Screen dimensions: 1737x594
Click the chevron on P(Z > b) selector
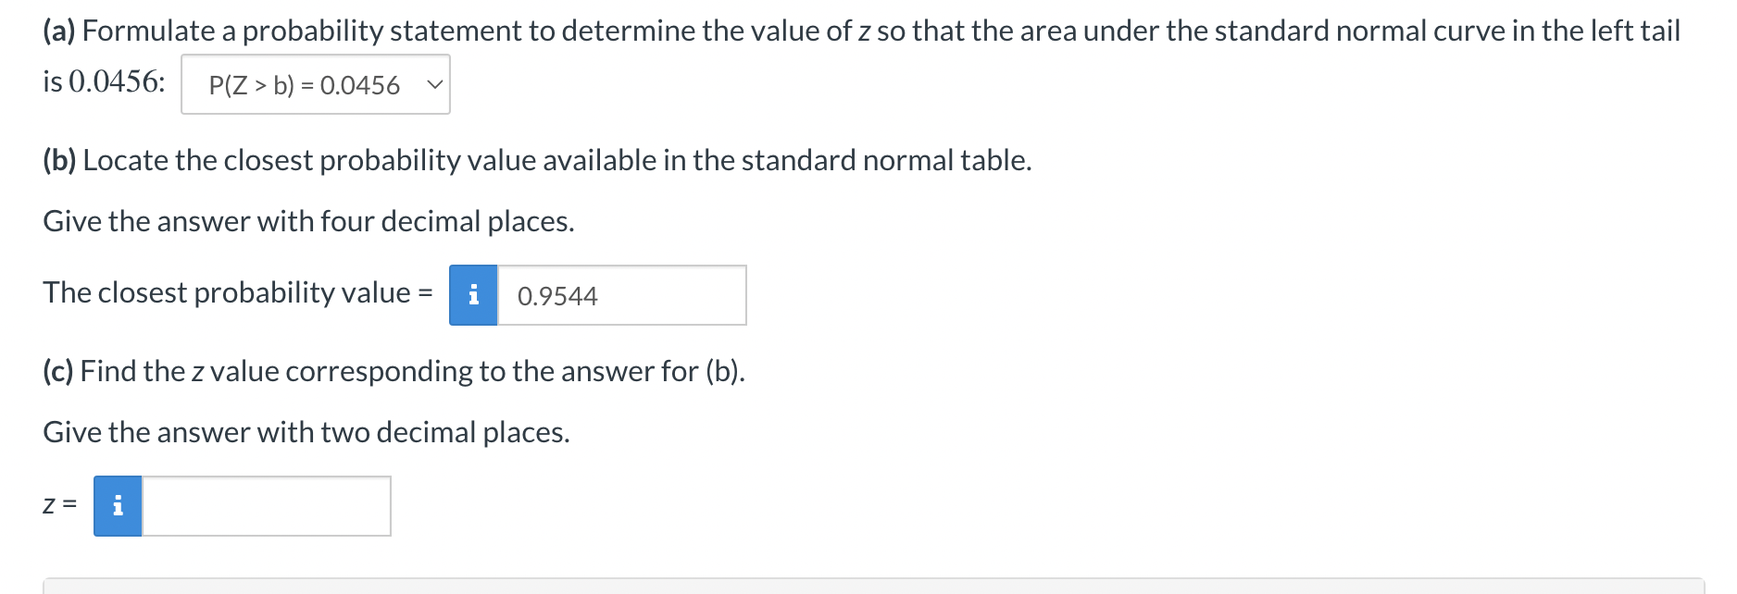click(x=432, y=85)
